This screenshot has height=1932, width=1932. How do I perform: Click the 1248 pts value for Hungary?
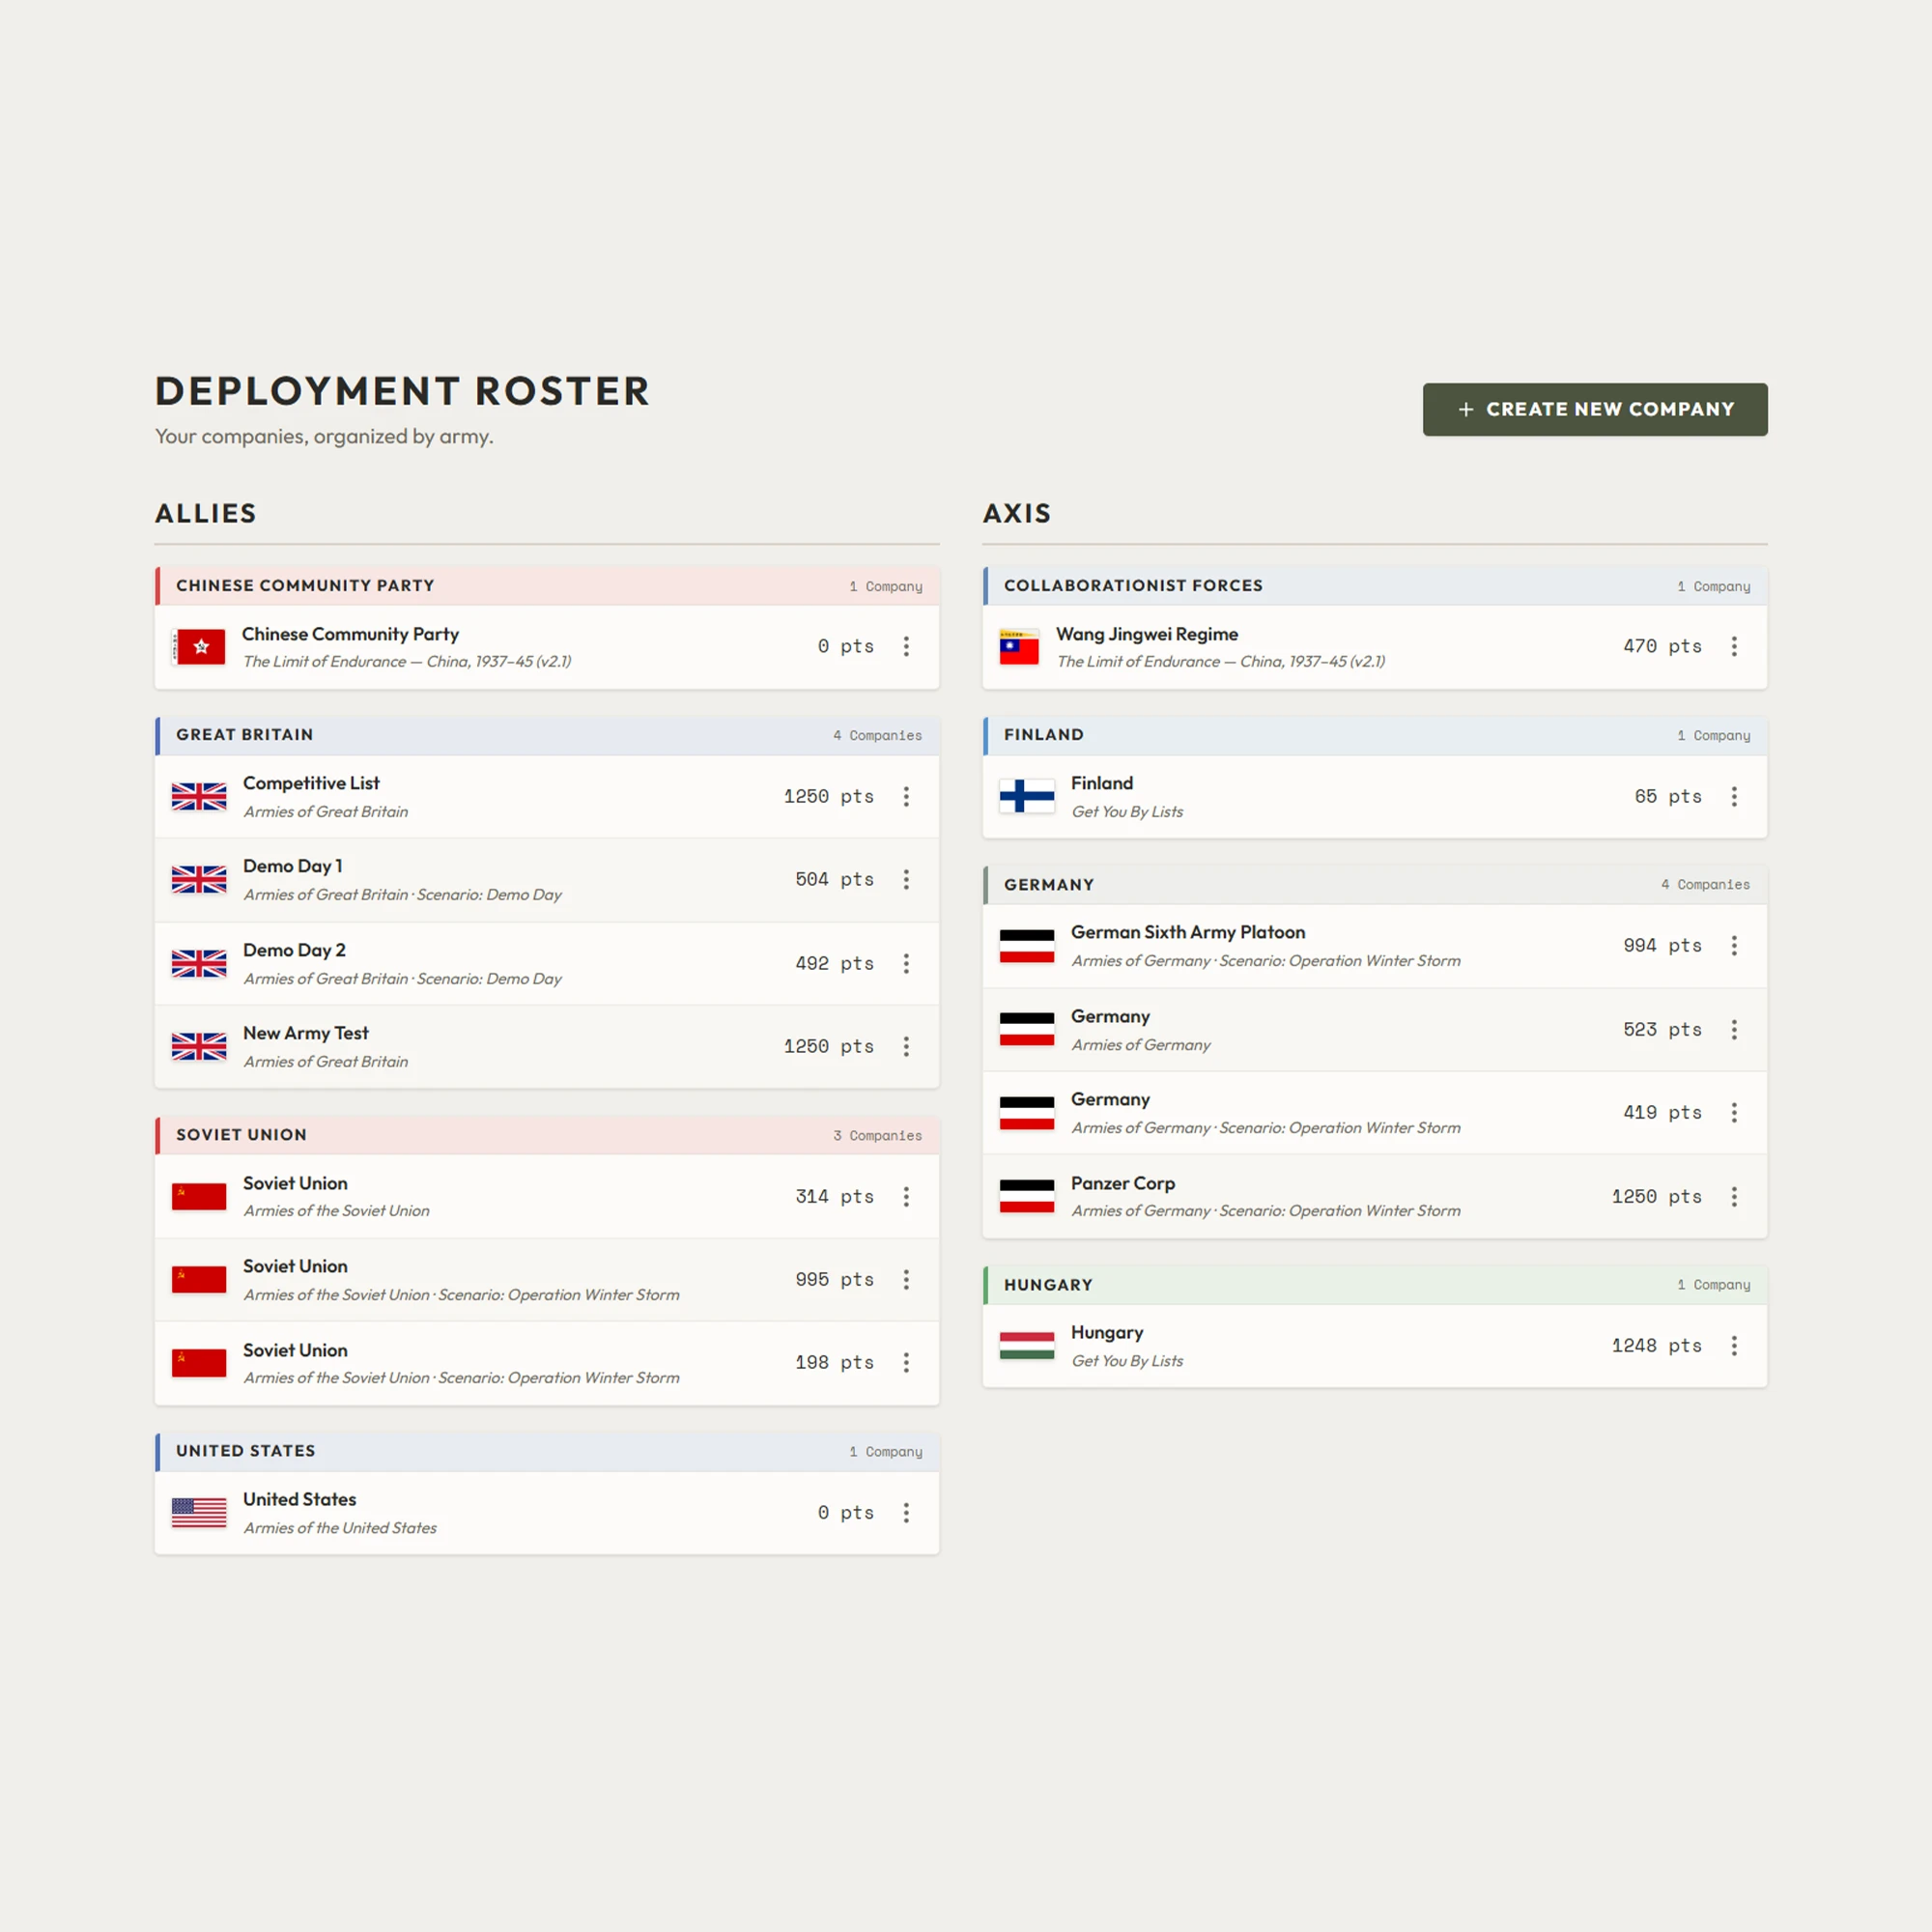(x=1656, y=1346)
